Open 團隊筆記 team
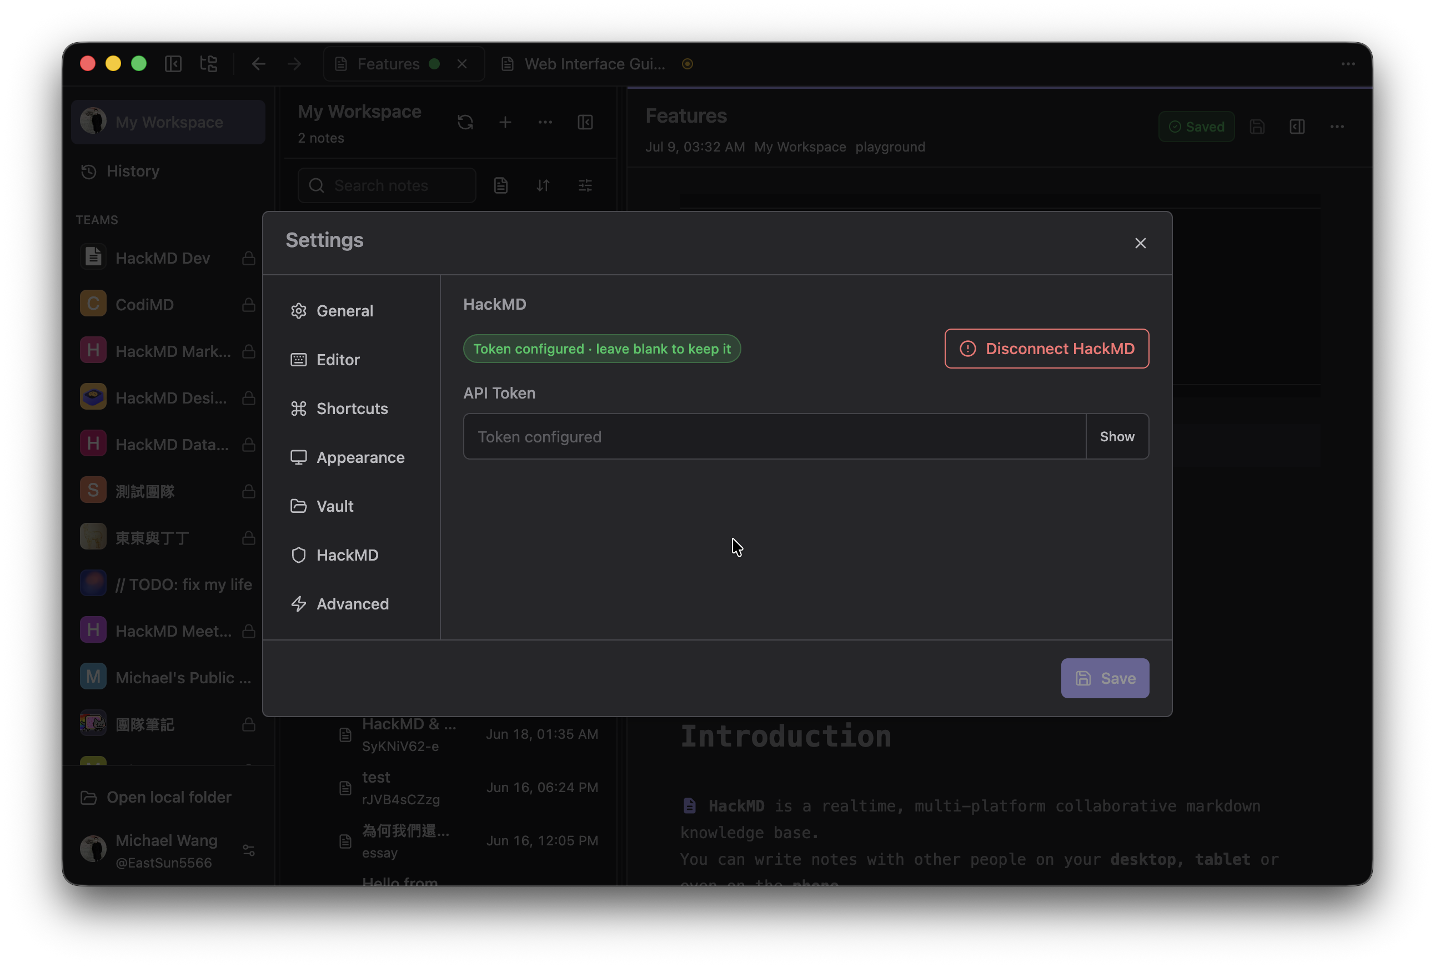Image resolution: width=1435 pixels, height=968 pixels. (145, 724)
